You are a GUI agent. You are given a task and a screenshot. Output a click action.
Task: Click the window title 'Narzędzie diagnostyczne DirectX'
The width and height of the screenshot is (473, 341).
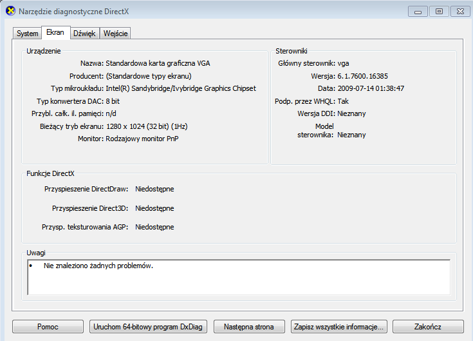click(x=74, y=12)
